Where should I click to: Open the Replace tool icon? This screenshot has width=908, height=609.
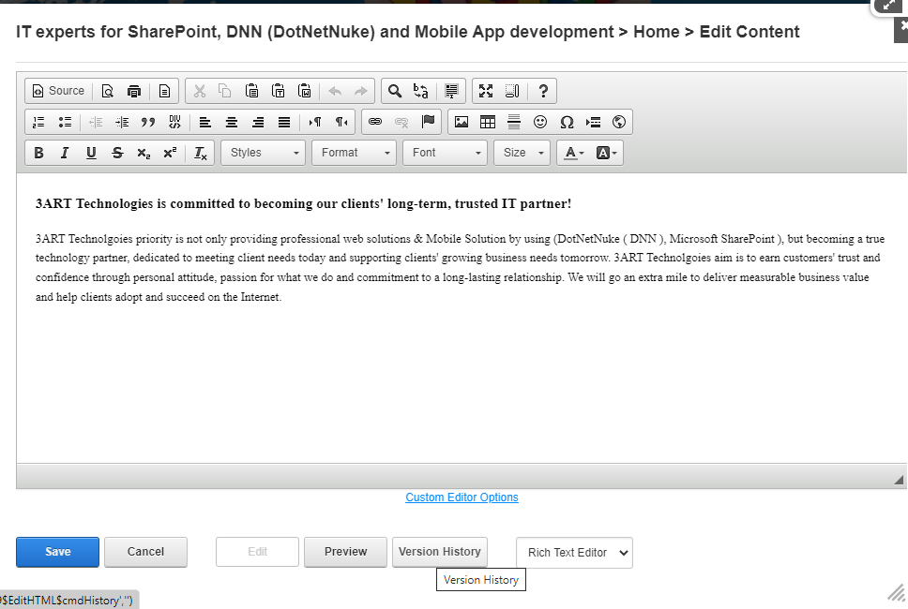pyautogui.click(x=421, y=91)
